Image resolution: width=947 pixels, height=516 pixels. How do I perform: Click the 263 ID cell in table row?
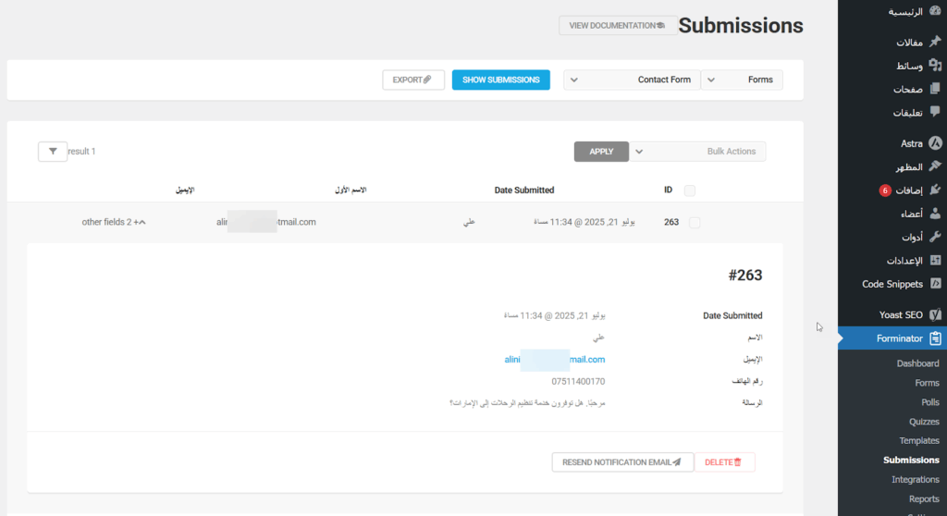[671, 222]
